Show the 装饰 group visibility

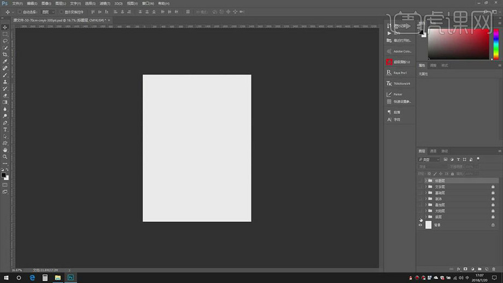pos(420,199)
